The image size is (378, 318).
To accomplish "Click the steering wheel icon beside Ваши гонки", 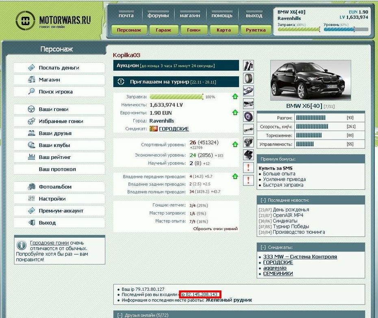I will pos(32,109).
